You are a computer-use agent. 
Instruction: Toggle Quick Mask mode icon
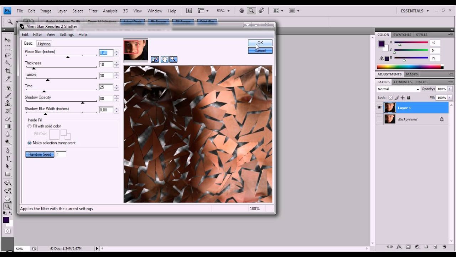(x=7, y=231)
